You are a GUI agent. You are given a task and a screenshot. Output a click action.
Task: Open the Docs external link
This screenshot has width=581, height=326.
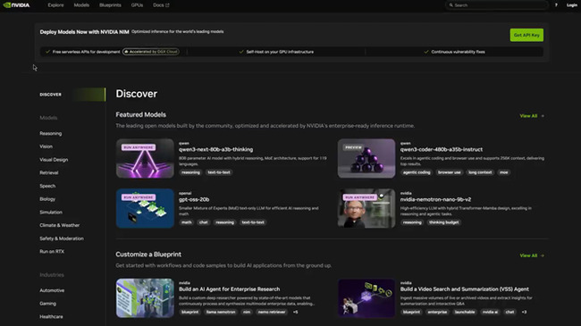(x=161, y=5)
